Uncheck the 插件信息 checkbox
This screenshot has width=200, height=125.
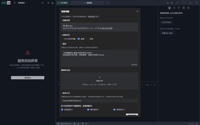click(x=88, y=109)
